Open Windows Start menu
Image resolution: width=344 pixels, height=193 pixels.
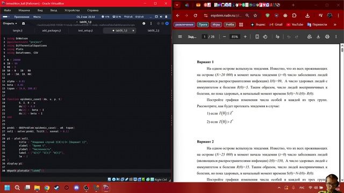[7, 188]
